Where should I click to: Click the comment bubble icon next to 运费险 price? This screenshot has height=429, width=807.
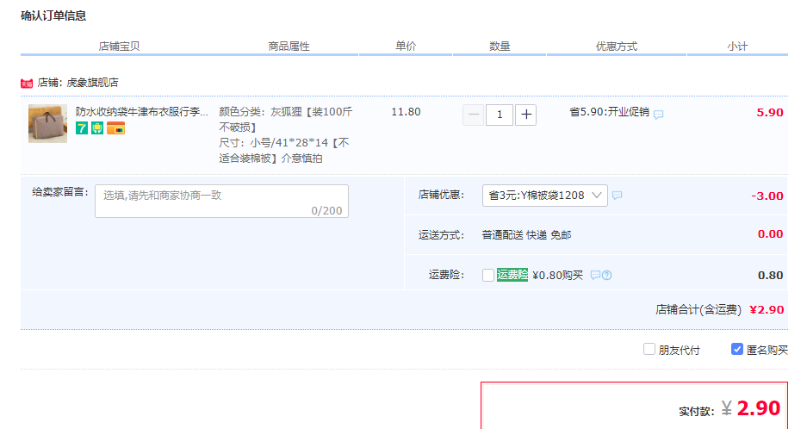coord(595,275)
